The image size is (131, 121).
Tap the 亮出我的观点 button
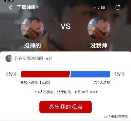pyautogui.click(x=65, y=107)
